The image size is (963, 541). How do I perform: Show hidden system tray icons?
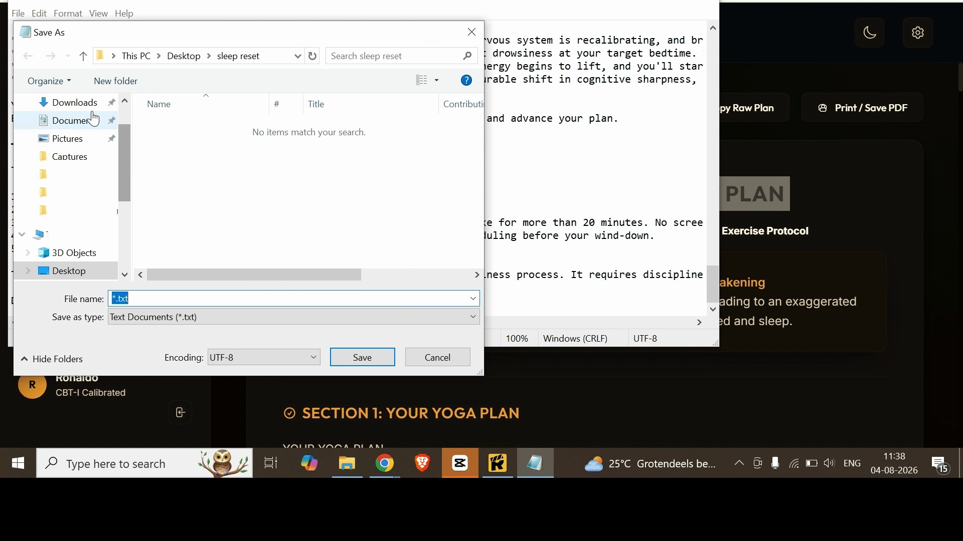(739, 463)
